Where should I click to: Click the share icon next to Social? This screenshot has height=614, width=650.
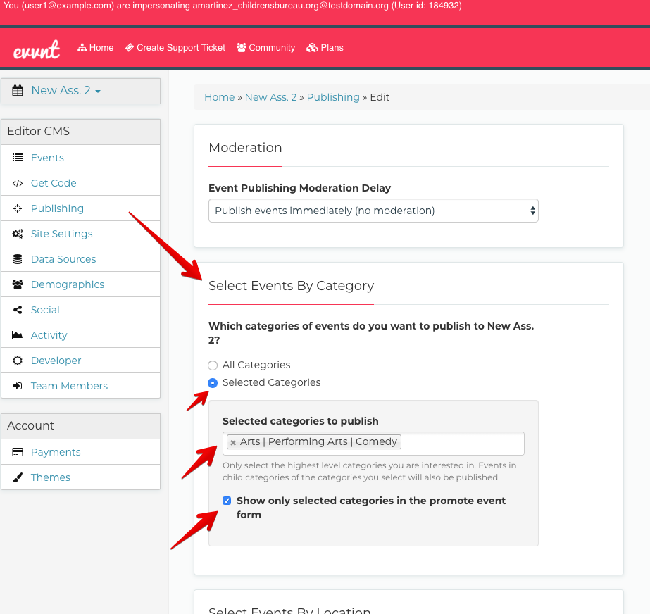tap(18, 310)
